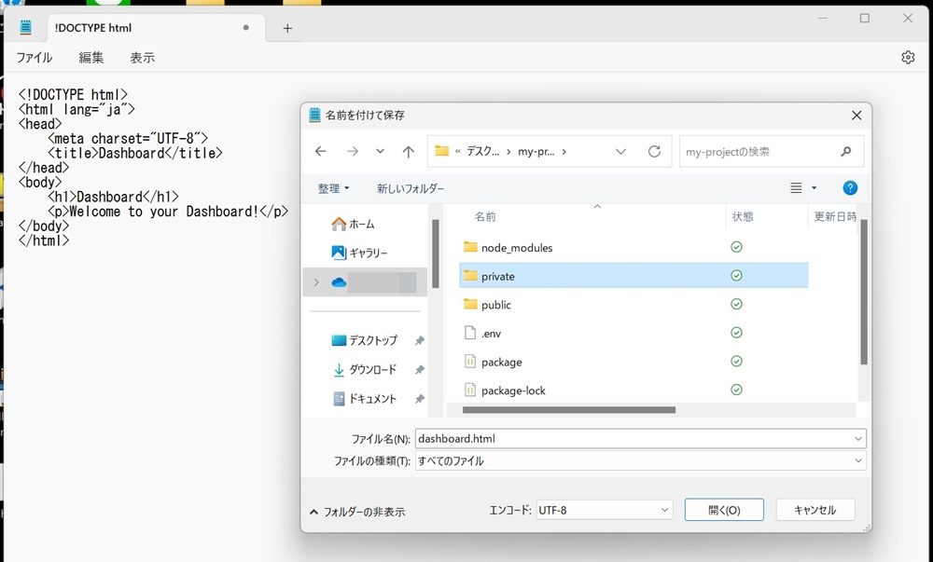Close the 名前を付けて保存 dialog
This screenshot has height=562, width=933.
pyautogui.click(x=856, y=116)
